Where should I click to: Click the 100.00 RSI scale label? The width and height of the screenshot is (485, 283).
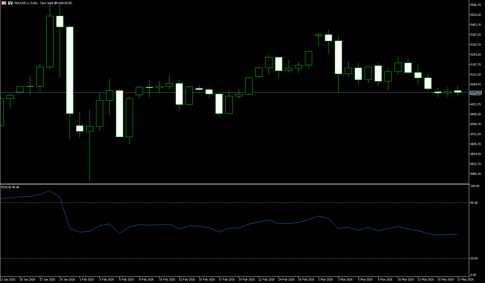click(475, 186)
